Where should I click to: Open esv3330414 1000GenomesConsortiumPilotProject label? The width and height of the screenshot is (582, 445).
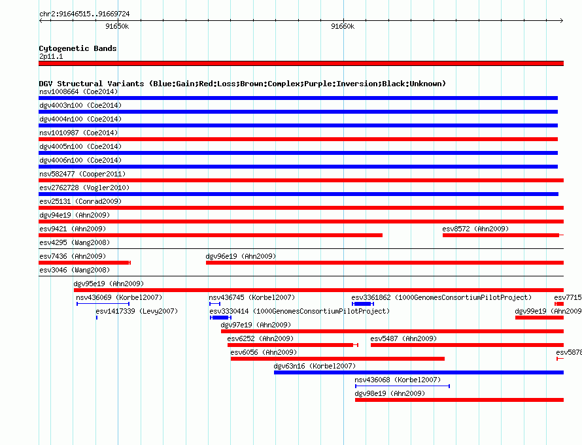coord(300,311)
